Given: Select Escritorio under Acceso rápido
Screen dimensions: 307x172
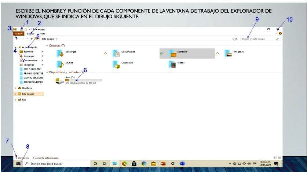Looking at the screenshot, I should pyautogui.click(x=29, y=52).
